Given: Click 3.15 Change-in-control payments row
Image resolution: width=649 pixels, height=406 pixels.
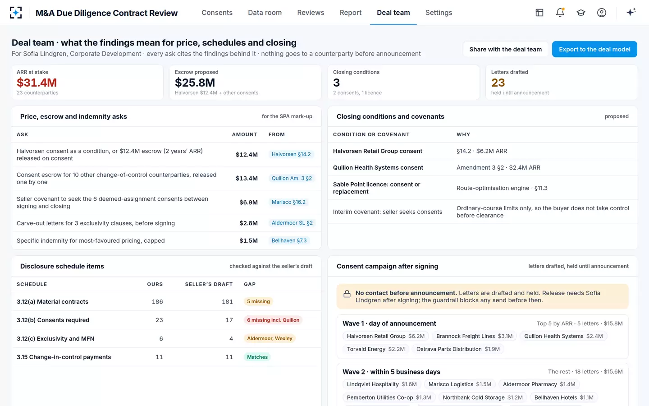Looking at the screenshot, I should point(166,357).
